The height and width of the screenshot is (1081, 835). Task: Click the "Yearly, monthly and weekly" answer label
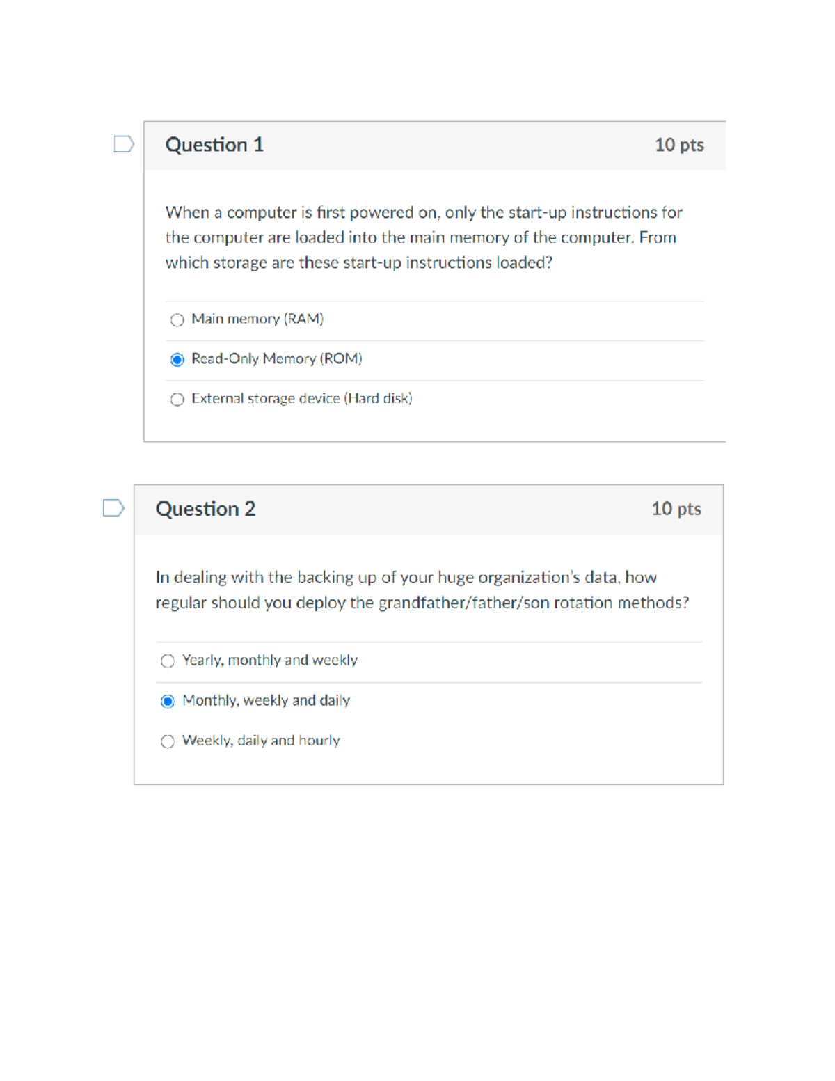[x=270, y=660]
